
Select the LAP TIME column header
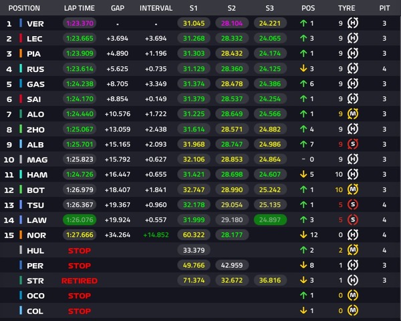80,9
